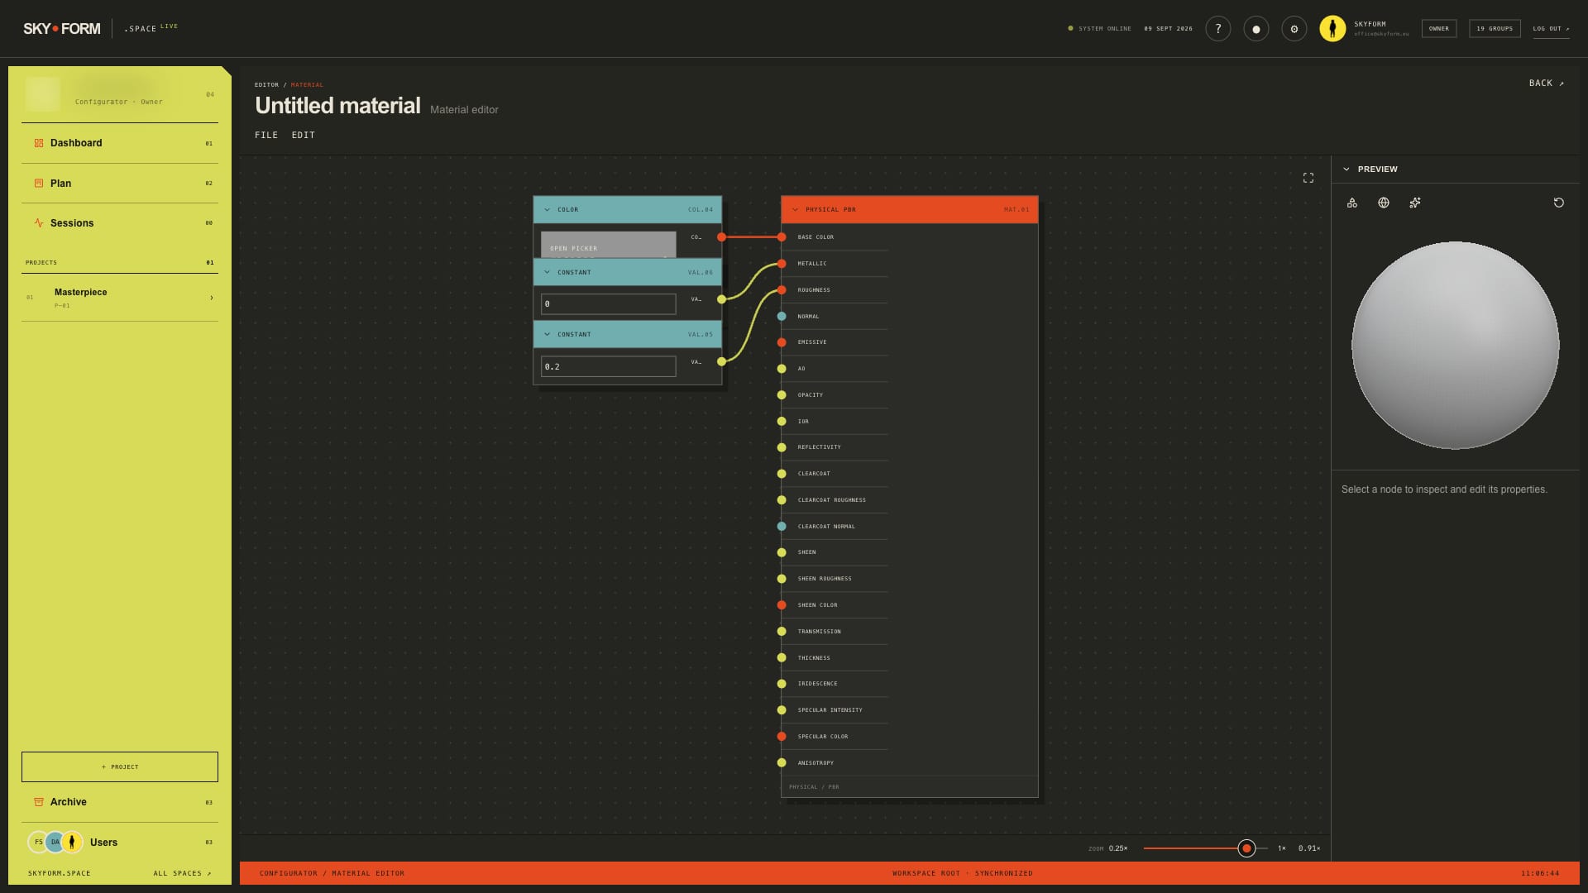Screen dimensions: 1588x893
Task: Click the yellow Skyform user avatar
Action: (x=1332, y=29)
